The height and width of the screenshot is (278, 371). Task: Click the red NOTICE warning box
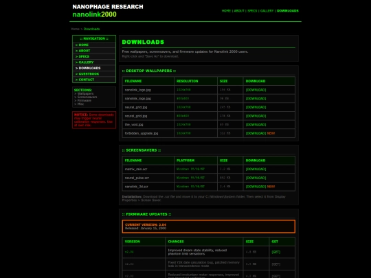(94, 120)
